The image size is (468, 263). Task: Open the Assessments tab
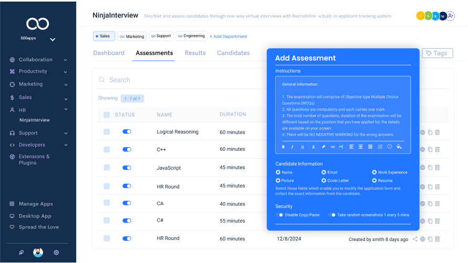coord(154,53)
